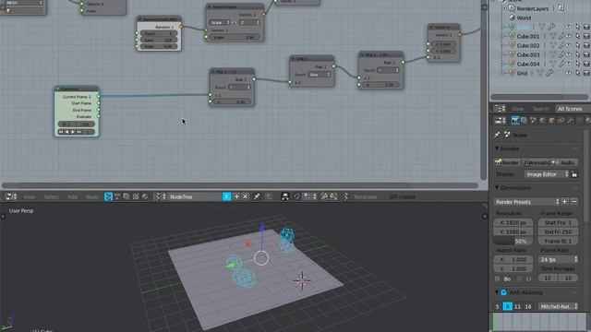591x332 pixels.
Task: Click the Animation render button
Action: point(536,162)
